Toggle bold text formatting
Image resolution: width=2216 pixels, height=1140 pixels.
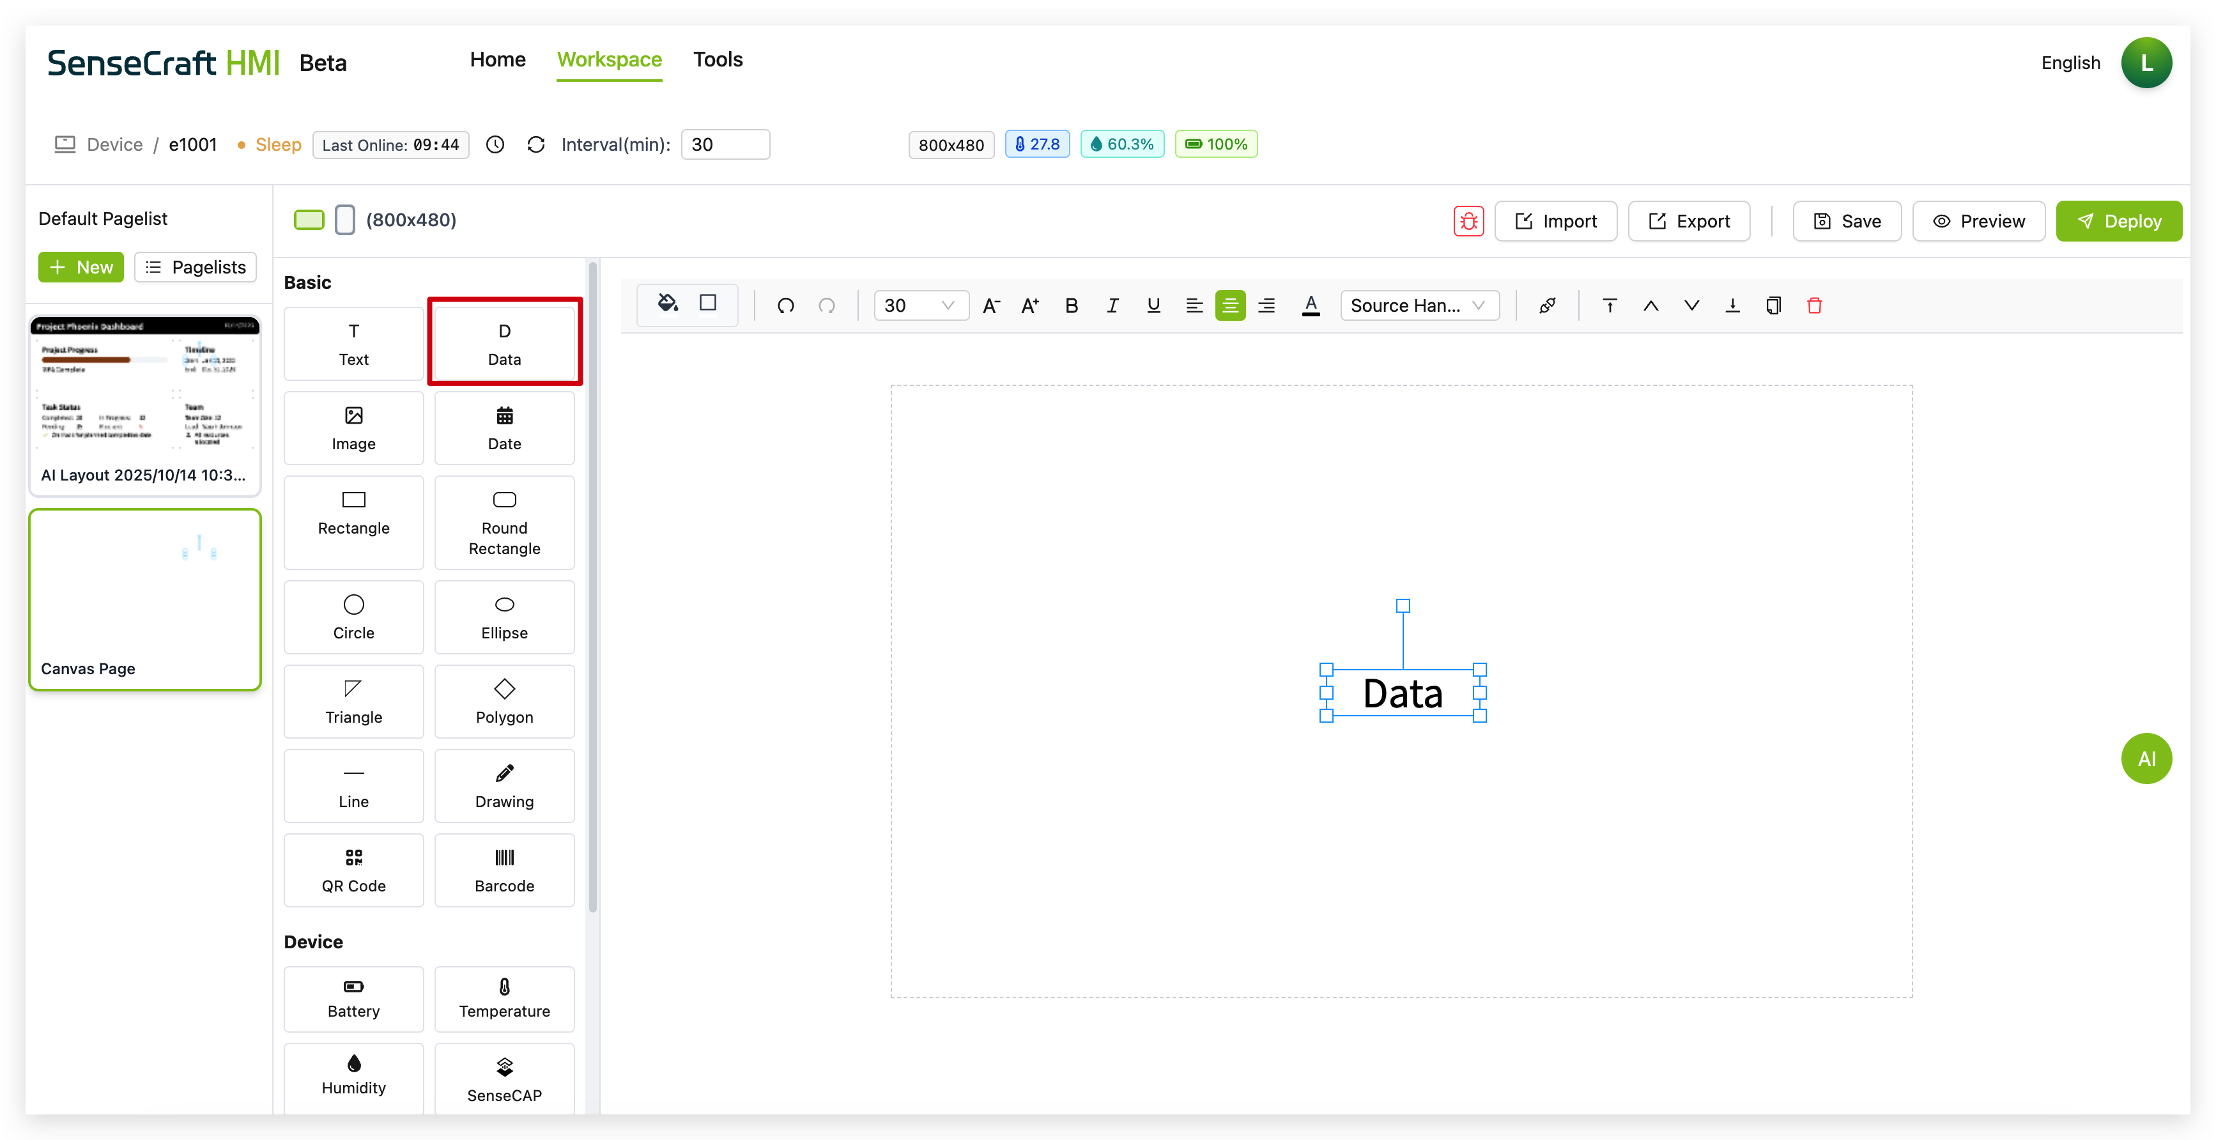coord(1071,305)
